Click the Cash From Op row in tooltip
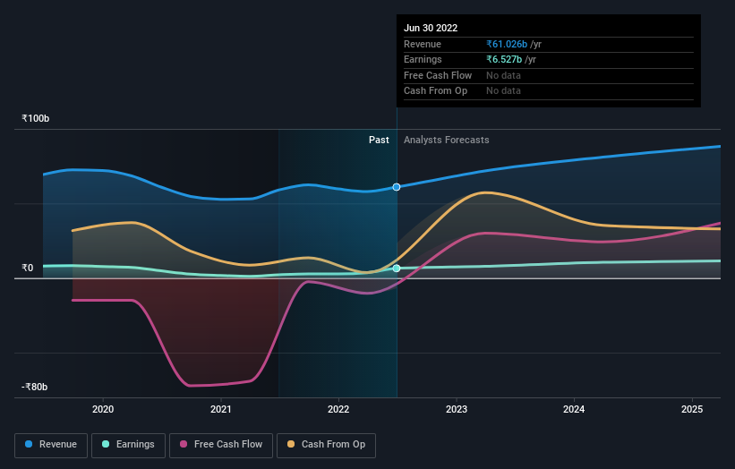Viewport: 735px width, 469px height. [x=549, y=91]
